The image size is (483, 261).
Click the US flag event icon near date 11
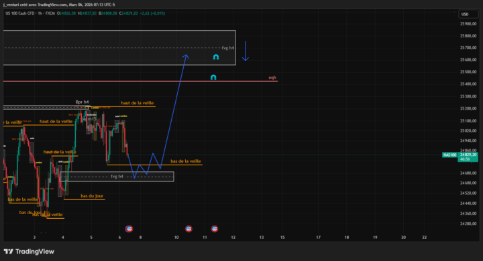[x=215, y=229]
